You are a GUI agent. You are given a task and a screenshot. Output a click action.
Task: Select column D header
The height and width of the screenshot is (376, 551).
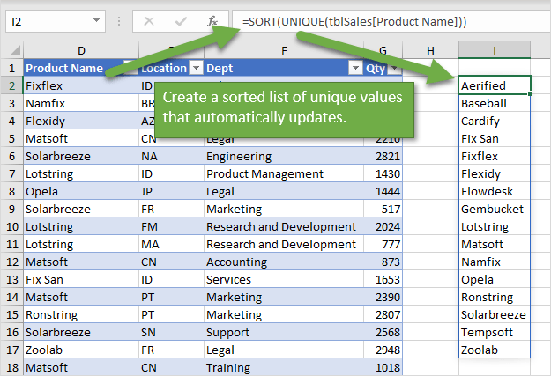(x=81, y=50)
